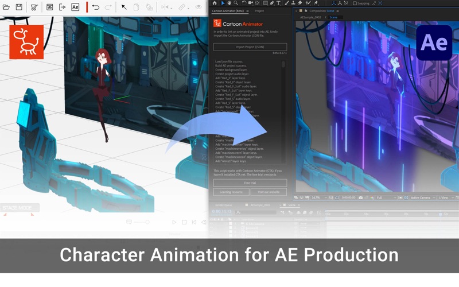Click the Play button in the Cartoon Animator timeline
Image resolution: width=459 pixels, height=287 pixels.
point(174,222)
